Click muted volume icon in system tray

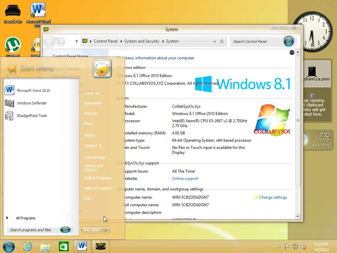303,247
